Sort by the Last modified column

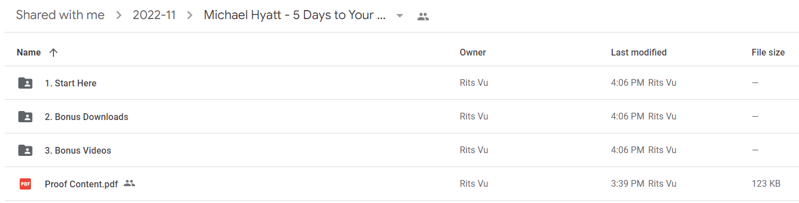click(x=639, y=52)
